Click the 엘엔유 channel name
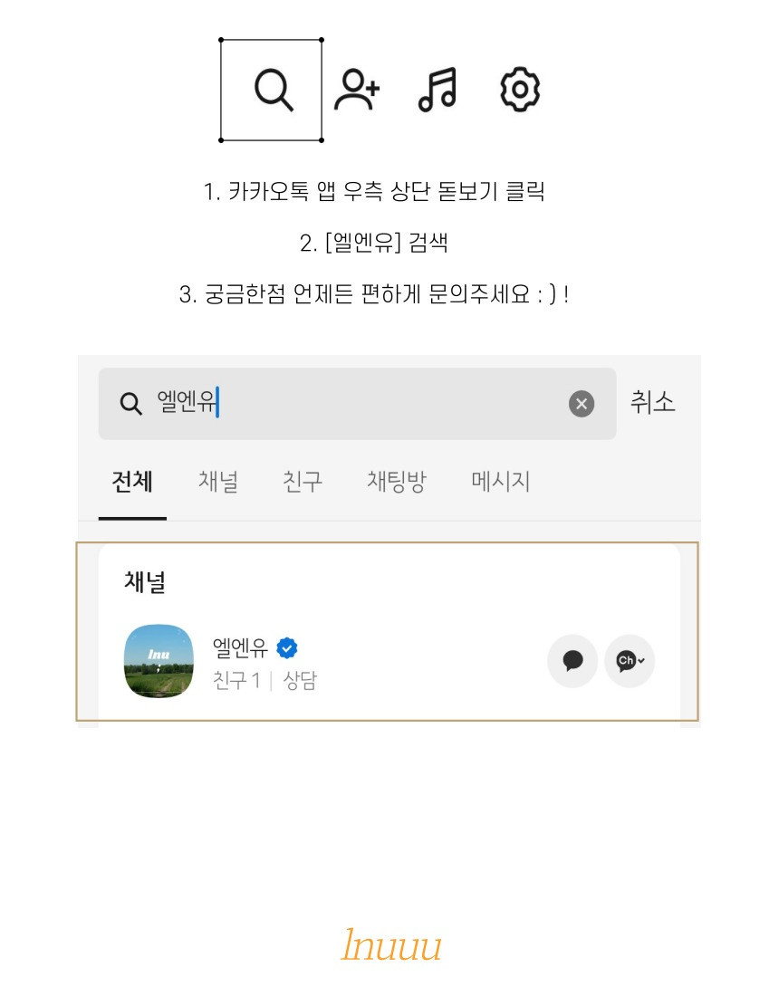The height and width of the screenshot is (996, 779). click(240, 648)
